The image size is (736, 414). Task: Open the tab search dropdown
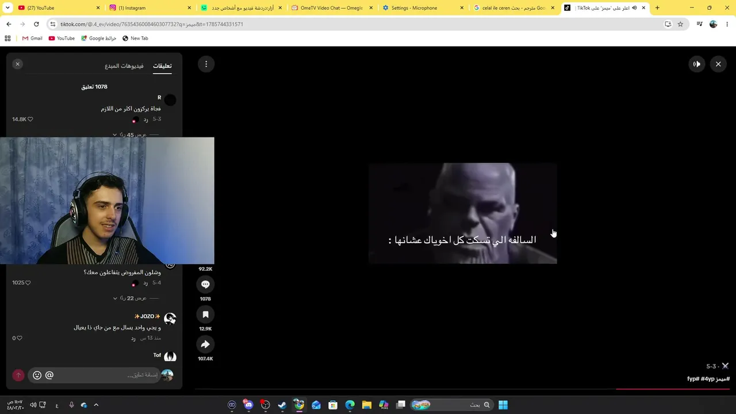7,8
